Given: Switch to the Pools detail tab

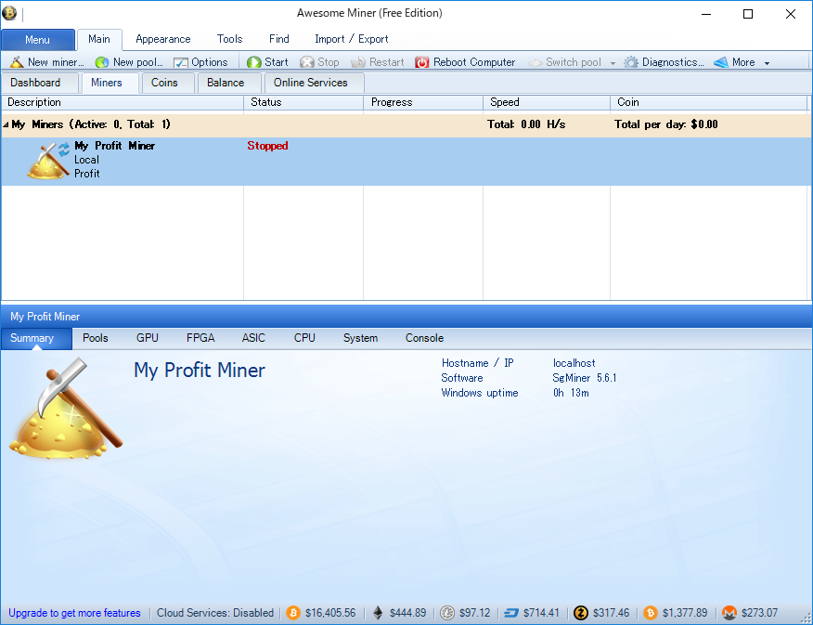Looking at the screenshot, I should [x=96, y=338].
